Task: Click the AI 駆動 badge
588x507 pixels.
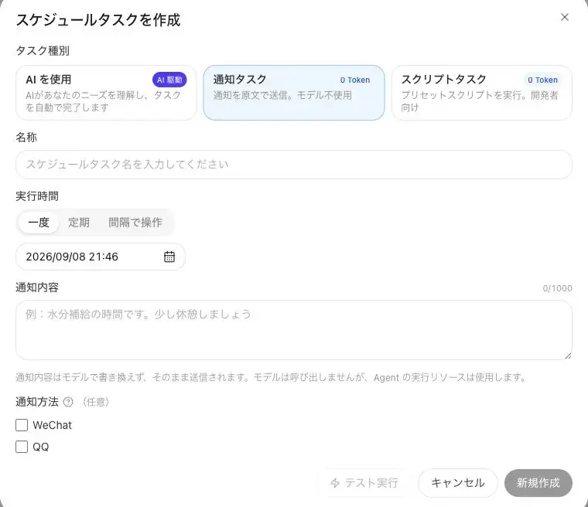Action: [x=169, y=80]
